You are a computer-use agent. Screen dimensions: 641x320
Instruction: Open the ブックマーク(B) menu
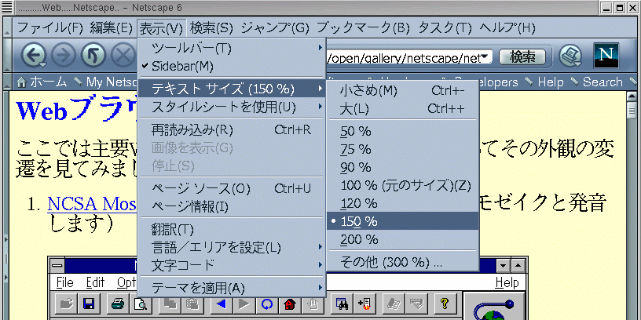363,28
